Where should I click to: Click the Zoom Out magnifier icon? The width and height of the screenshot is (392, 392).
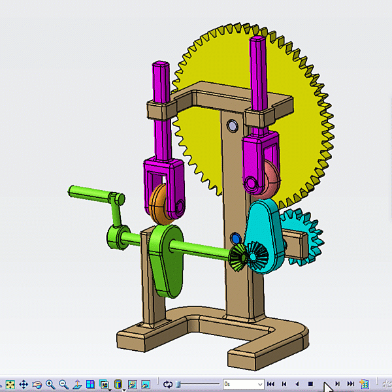[x=64, y=384]
